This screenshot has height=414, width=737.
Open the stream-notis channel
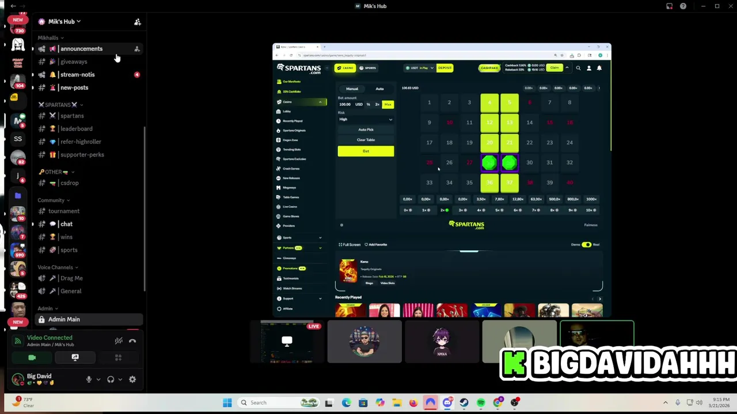click(x=88, y=75)
